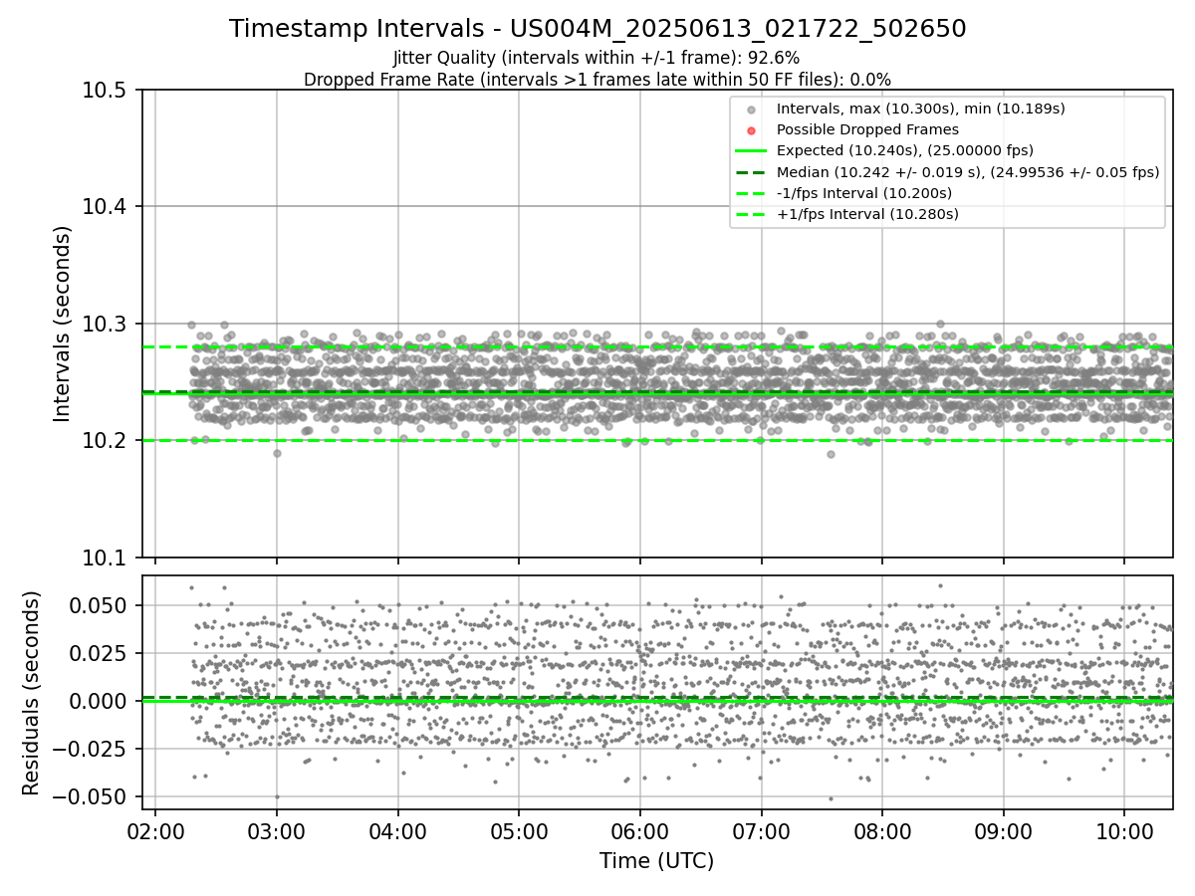Click the plot title 'Timestamp Intervals - US004M_20250613_021722_502650'
1195x896 pixels.
click(x=597, y=29)
